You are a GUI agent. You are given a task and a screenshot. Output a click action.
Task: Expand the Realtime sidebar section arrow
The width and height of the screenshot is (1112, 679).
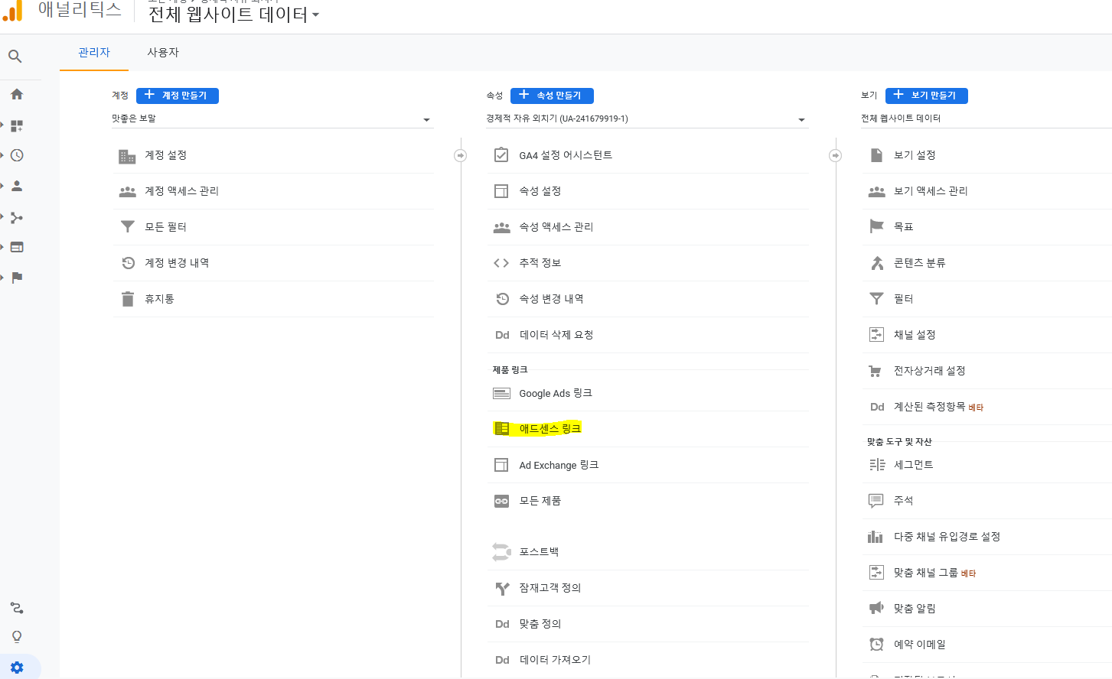(x=2, y=155)
